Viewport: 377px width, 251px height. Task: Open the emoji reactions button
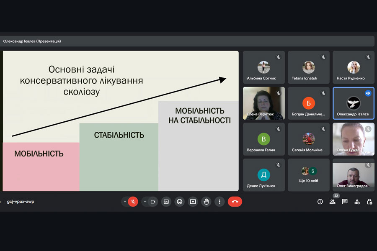(x=180, y=202)
